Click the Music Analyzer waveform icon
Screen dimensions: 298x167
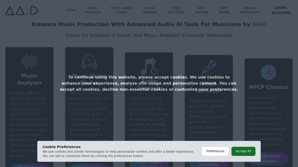click(x=29, y=61)
